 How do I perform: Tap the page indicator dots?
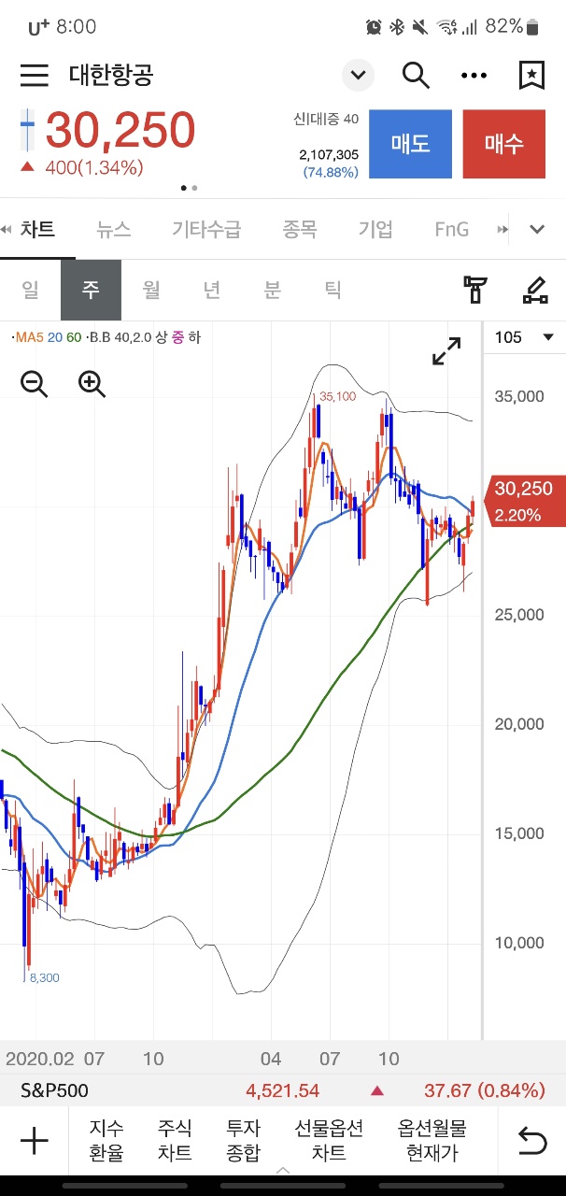(189, 188)
